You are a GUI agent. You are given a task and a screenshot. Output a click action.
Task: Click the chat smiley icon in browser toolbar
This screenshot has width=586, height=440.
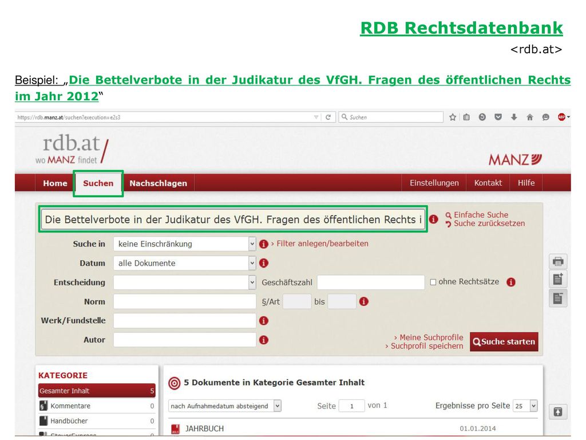[x=545, y=117]
